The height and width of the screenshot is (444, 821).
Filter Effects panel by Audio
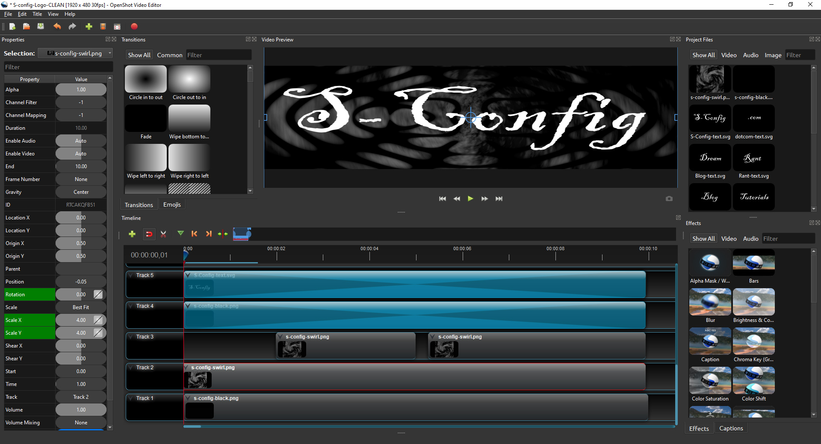[750, 239]
